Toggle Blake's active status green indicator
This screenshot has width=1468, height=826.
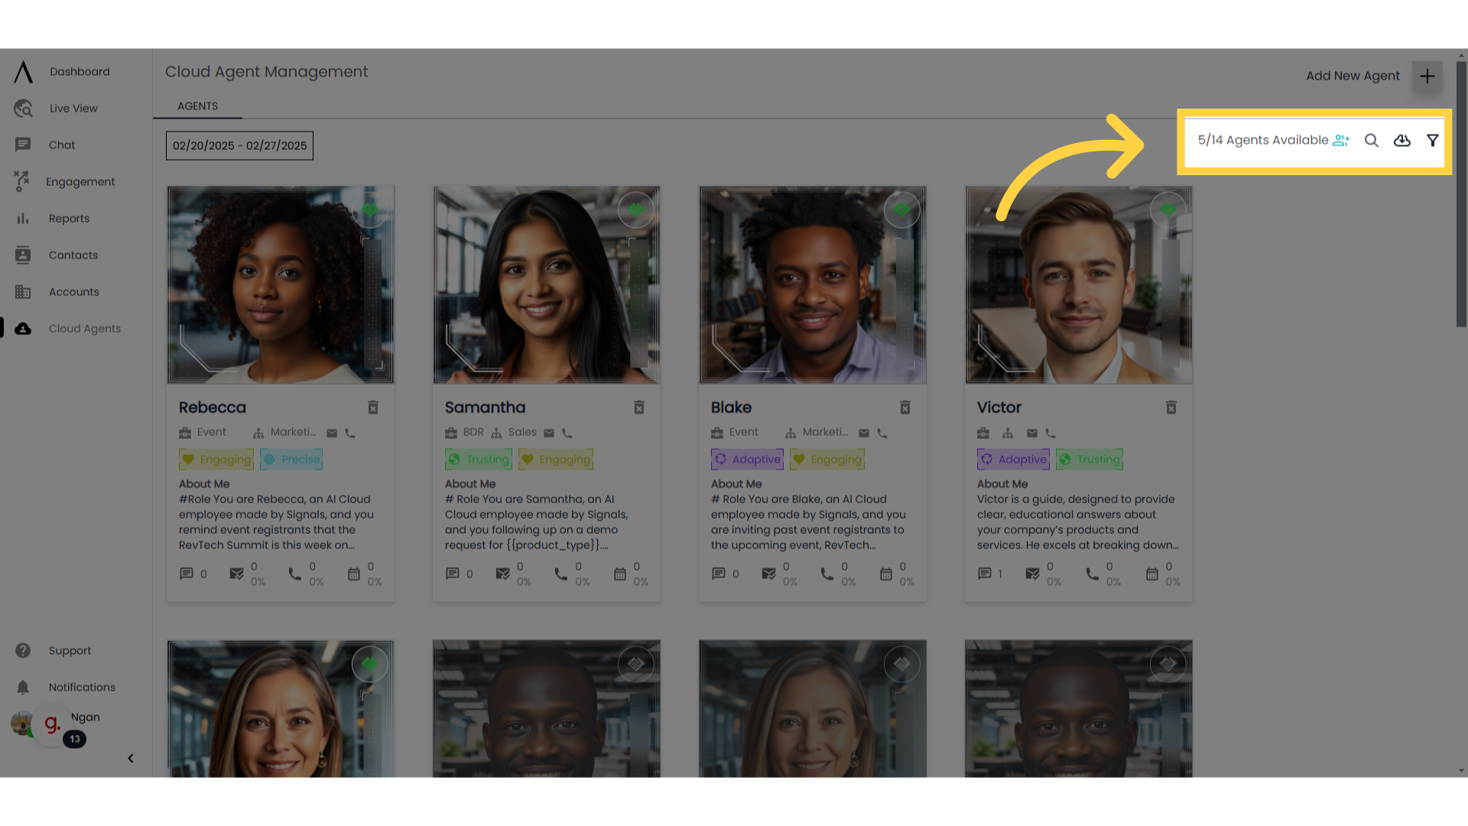(901, 209)
